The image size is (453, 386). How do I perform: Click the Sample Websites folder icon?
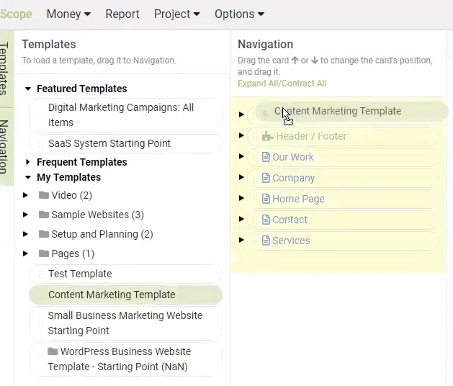click(x=44, y=215)
